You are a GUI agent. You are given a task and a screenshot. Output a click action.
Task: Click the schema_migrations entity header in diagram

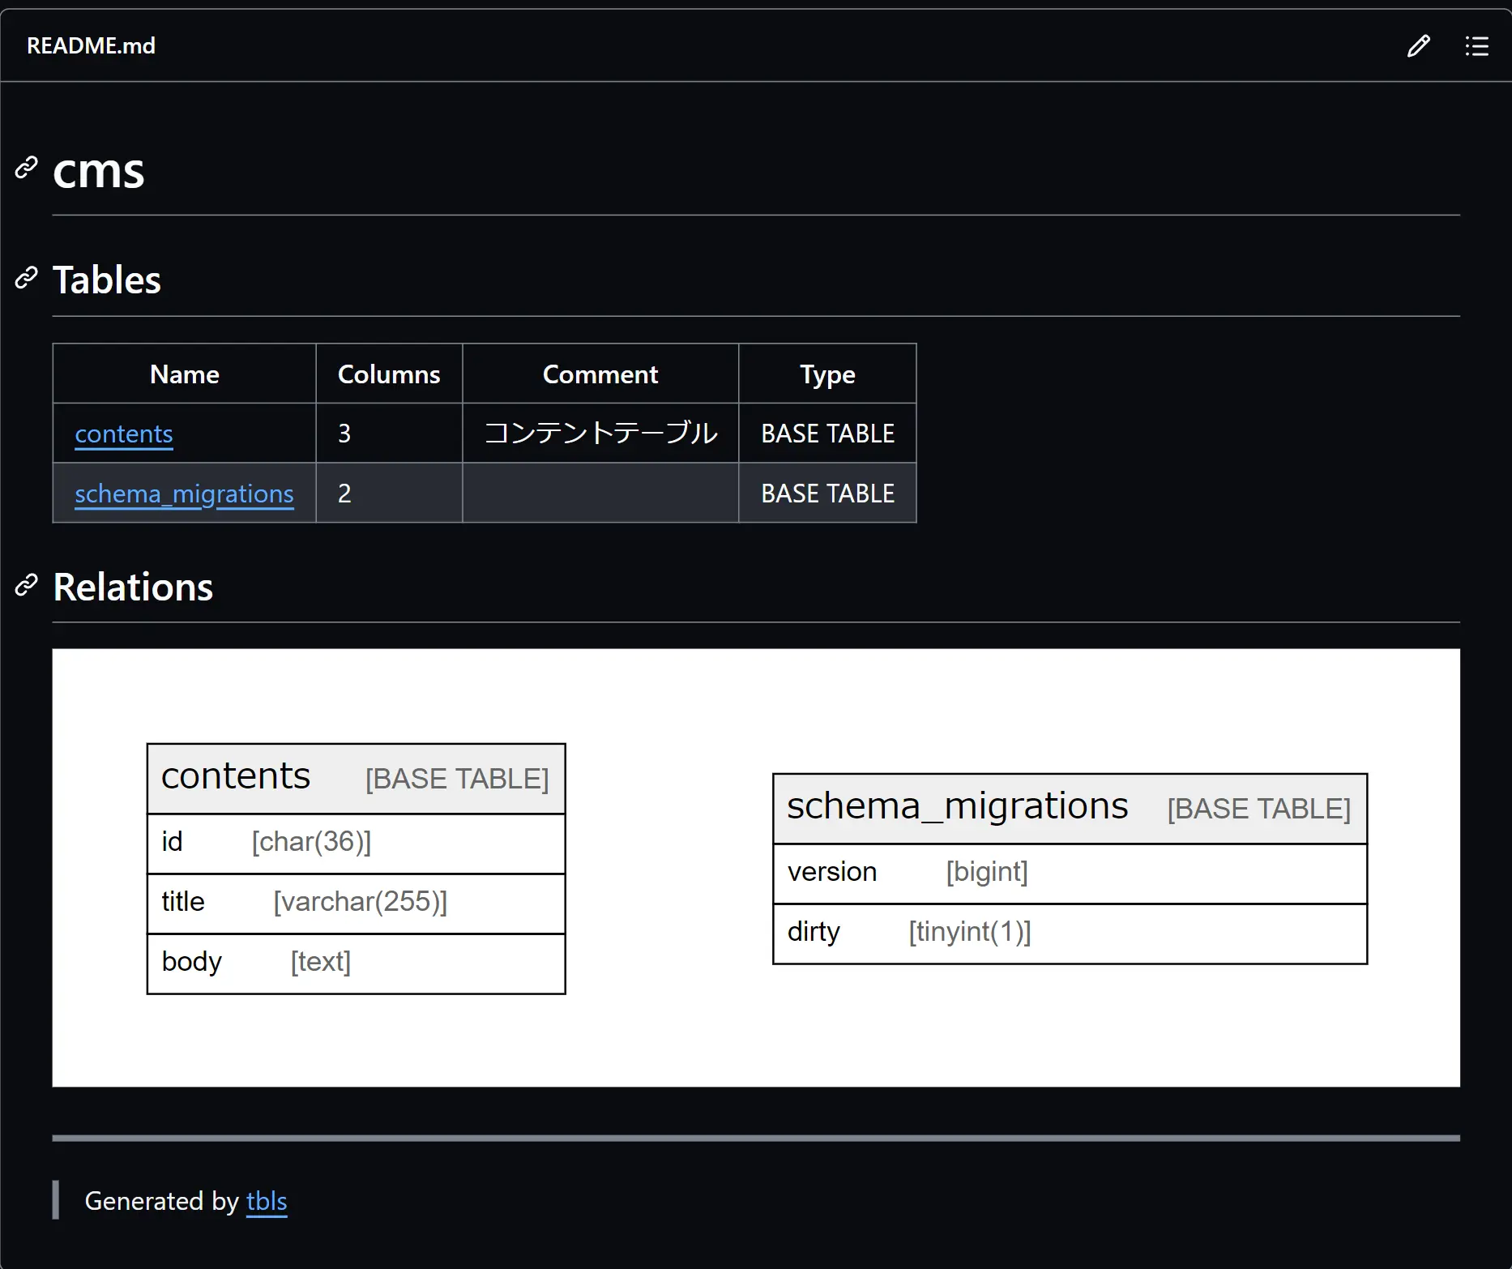(1070, 808)
